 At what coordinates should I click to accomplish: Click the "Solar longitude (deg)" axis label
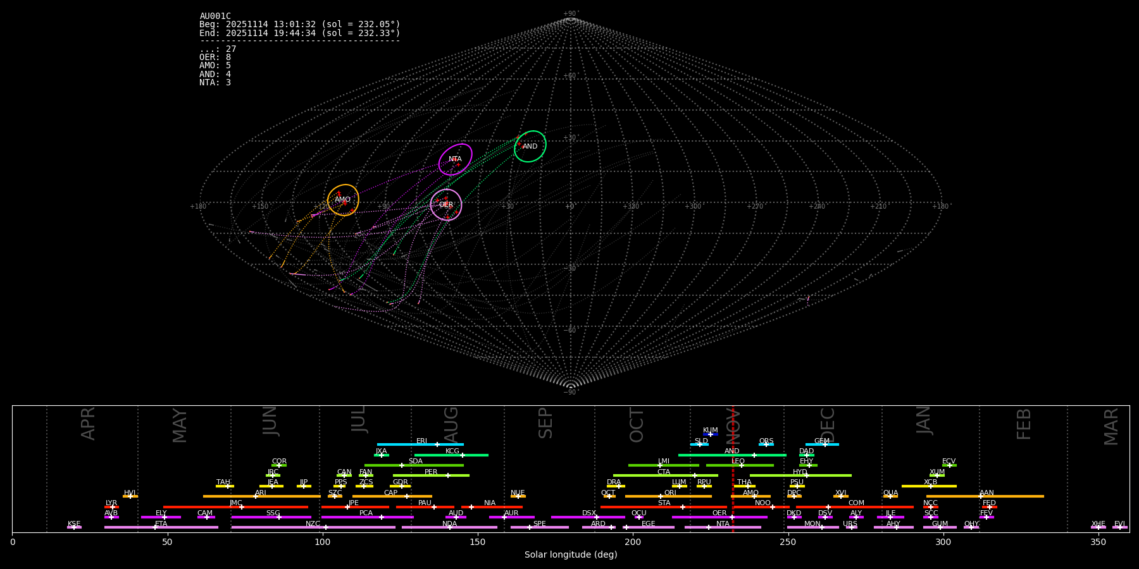pyautogui.click(x=570, y=555)
